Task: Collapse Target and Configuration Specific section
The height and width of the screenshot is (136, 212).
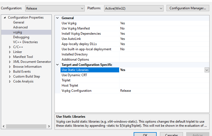Action: point(58,65)
